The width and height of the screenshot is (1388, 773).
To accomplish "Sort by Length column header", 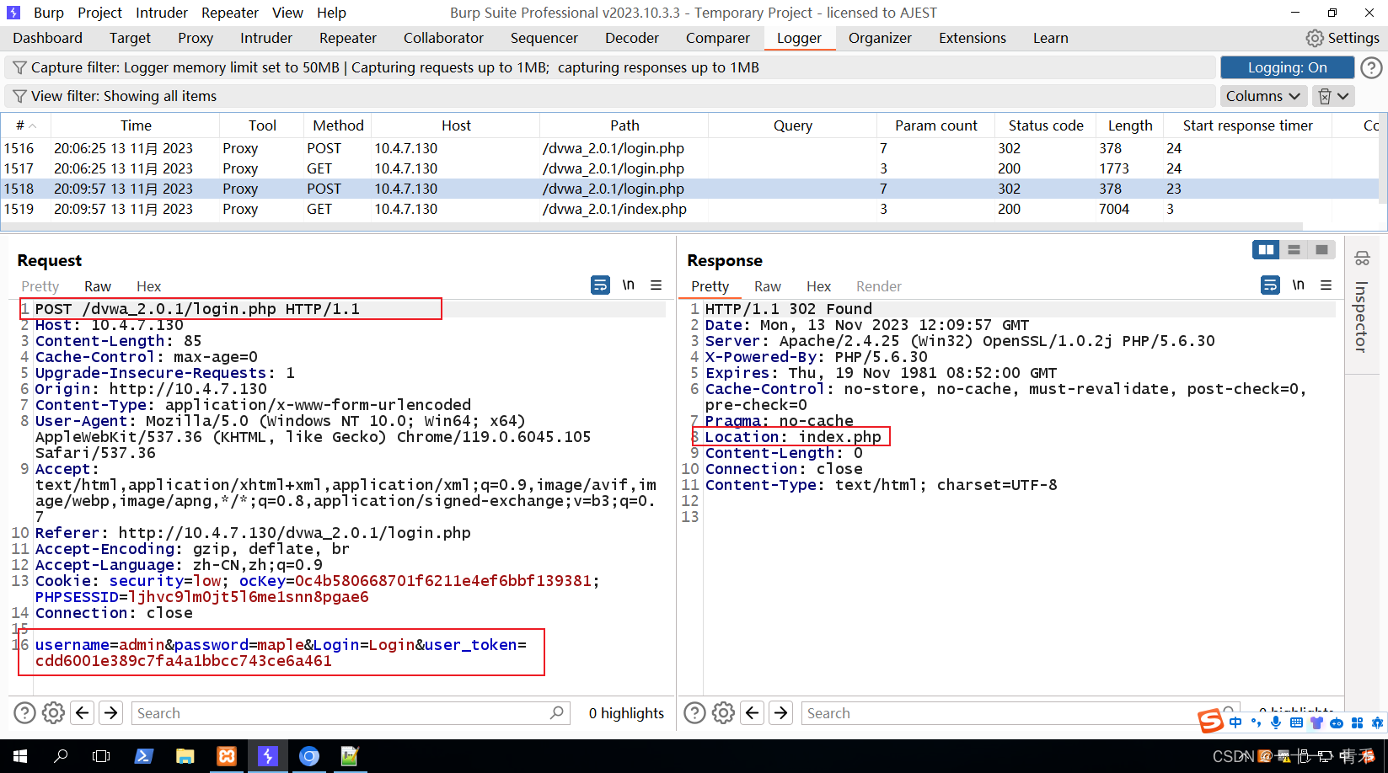I will tap(1130, 125).
